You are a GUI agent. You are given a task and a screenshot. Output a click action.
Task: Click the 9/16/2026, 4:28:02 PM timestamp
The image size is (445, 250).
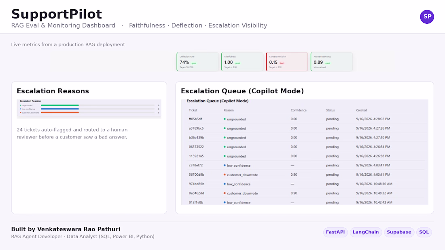[x=373, y=119]
